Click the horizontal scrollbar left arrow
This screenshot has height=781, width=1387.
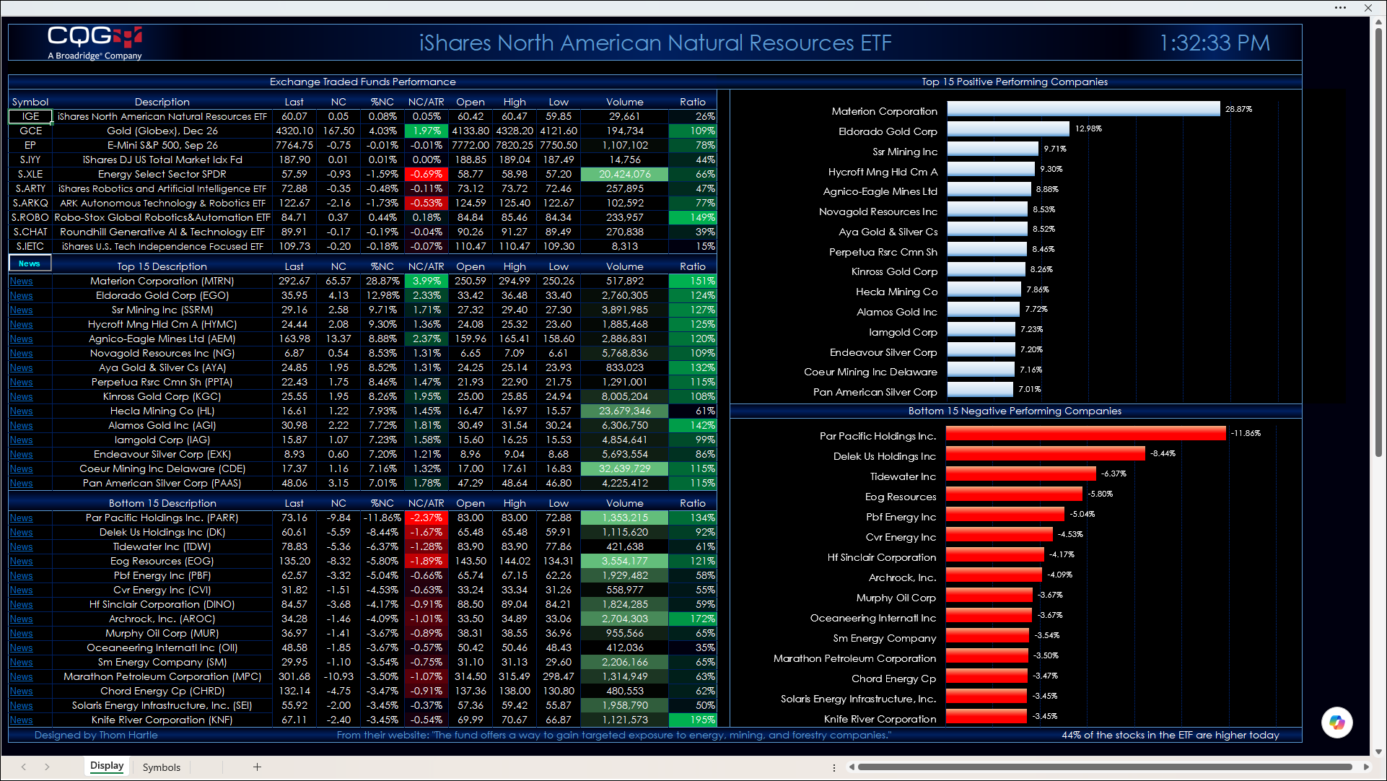tap(852, 767)
